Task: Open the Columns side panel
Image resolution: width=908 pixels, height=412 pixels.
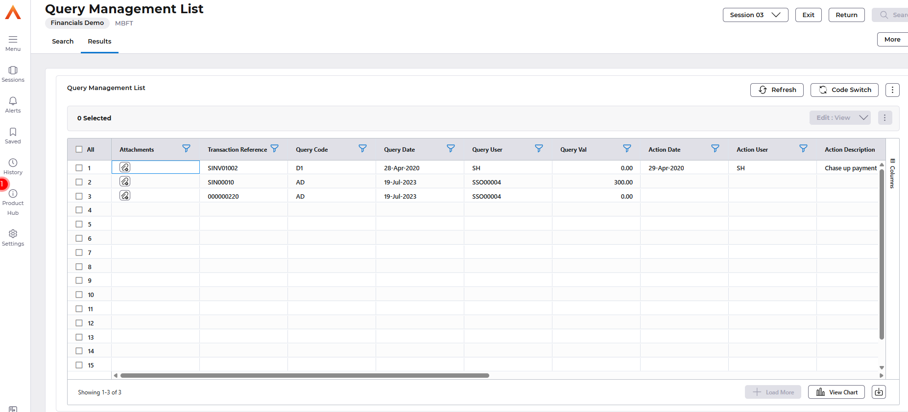Action: coord(892,174)
